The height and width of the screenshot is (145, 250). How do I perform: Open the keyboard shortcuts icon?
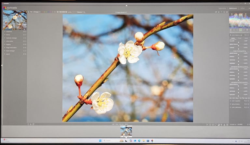point(224,12)
